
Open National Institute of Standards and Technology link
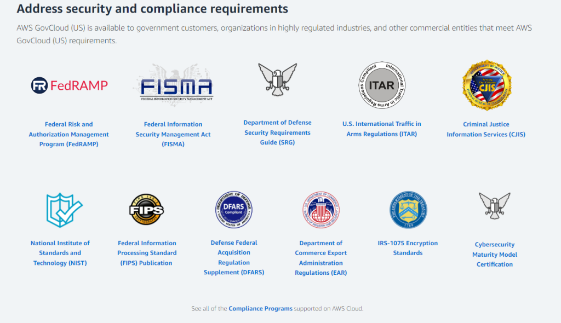coord(60,253)
